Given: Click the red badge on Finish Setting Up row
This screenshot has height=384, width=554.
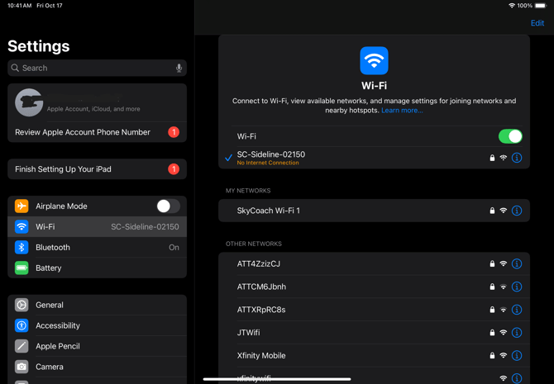Looking at the screenshot, I should (x=174, y=169).
